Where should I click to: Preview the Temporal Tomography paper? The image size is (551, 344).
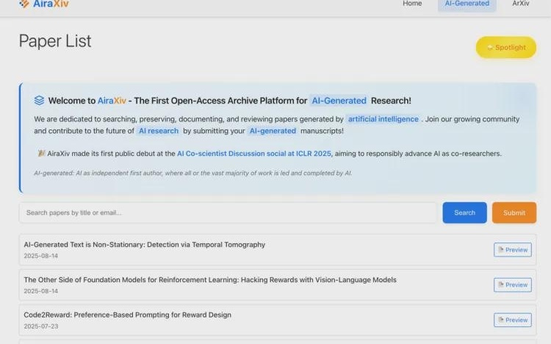pyautogui.click(x=513, y=250)
